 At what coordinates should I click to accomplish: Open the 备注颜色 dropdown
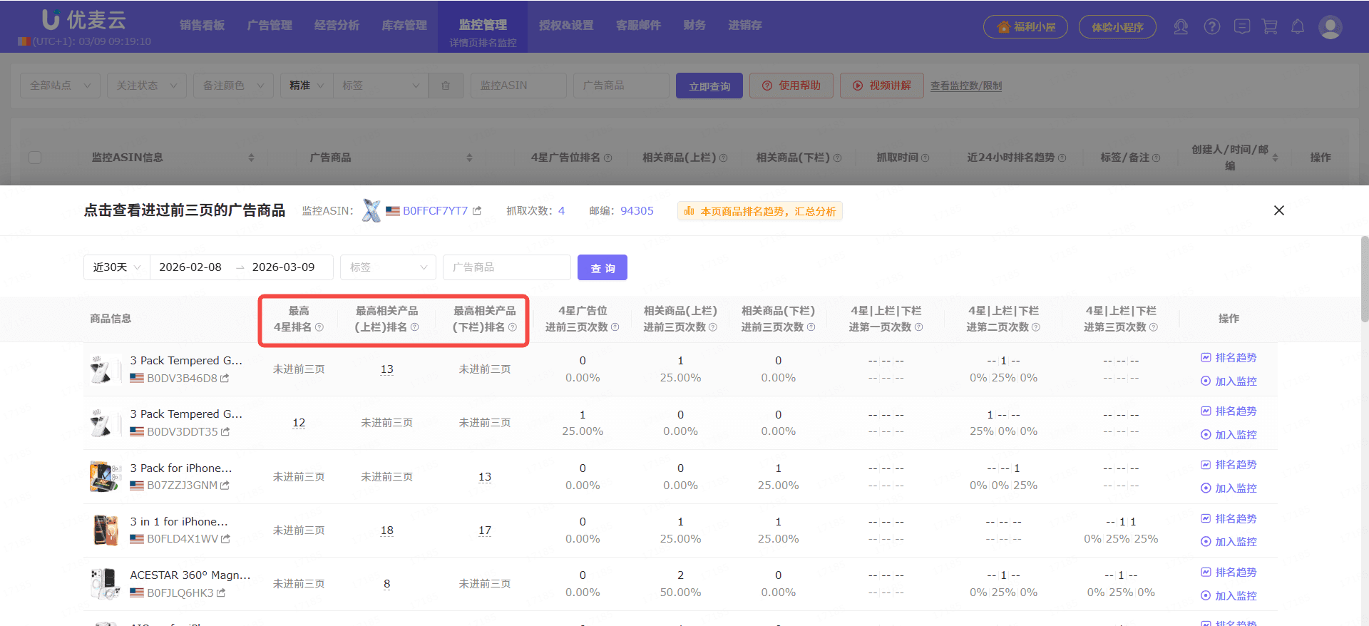[233, 86]
